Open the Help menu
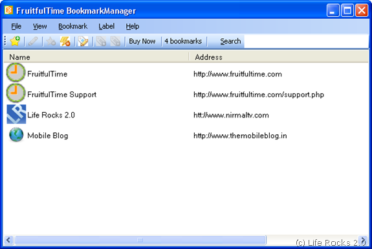372x249 pixels. (133, 26)
